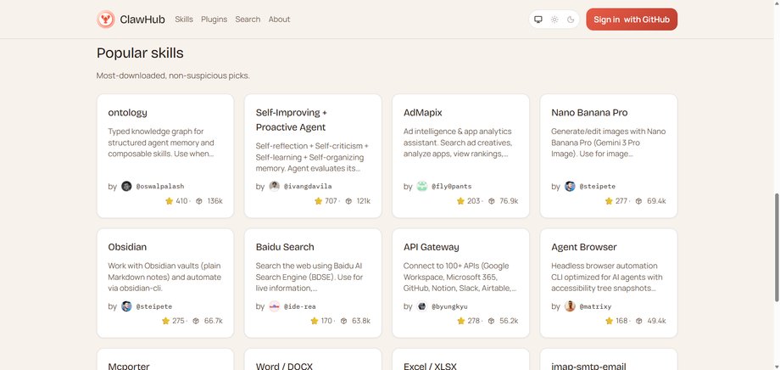Open the About page link

tap(279, 19)
